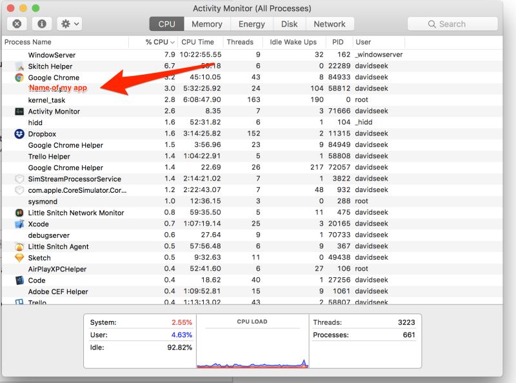Open the gear actions dropdown menu

pyautogui.click(x=70, y=24)
